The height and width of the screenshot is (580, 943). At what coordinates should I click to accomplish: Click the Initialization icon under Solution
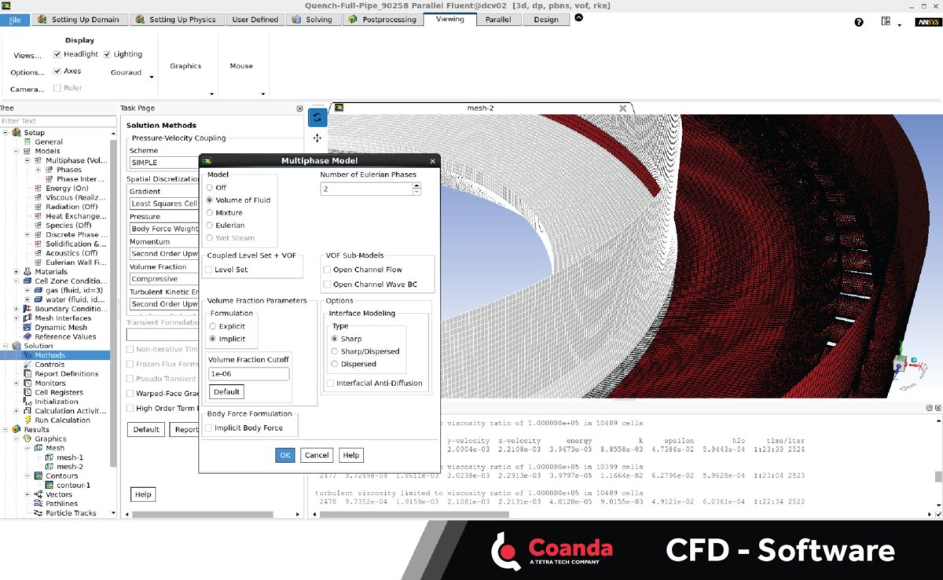point(26,401)
